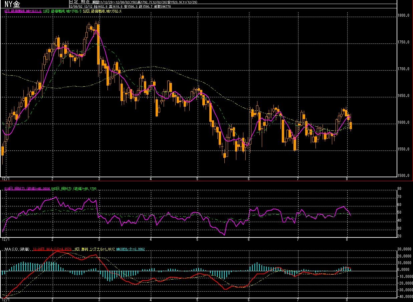Select the 終1590.7 closing price text
Viewport: 413px width, 302px height.
pyautogui.click(x=146, y=6)
